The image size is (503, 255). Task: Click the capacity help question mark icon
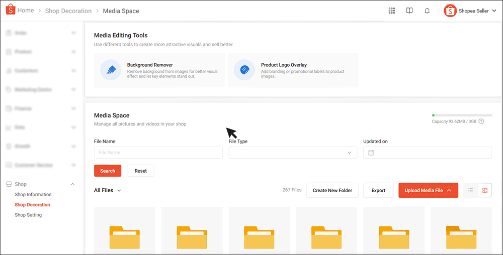coord(481,121)
